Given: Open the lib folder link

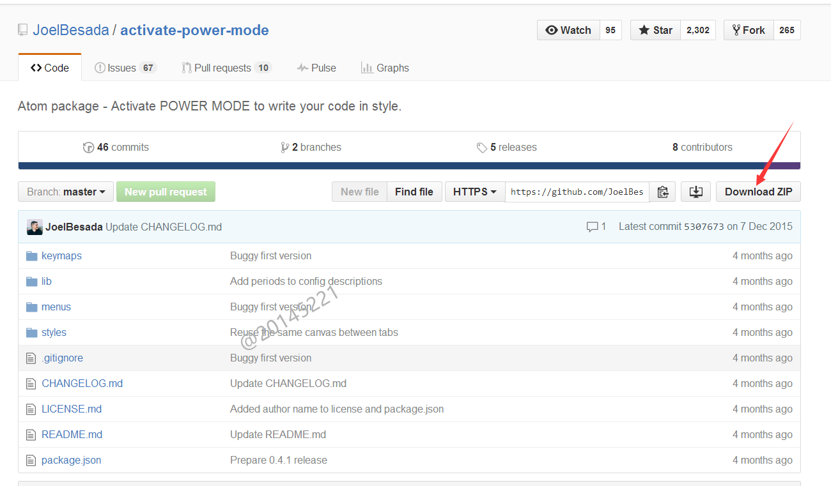Looking at the screenshot, I should pyautogui.click(x=47, y=281).
